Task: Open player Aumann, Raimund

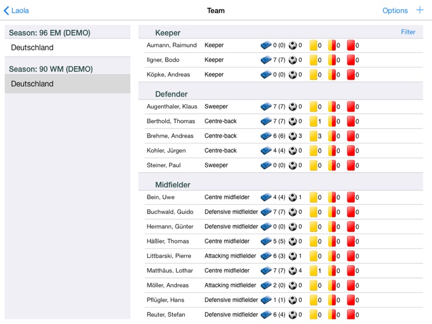Action: [x=172, y=45]
